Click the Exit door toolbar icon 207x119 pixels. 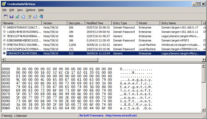click(41, 17)
